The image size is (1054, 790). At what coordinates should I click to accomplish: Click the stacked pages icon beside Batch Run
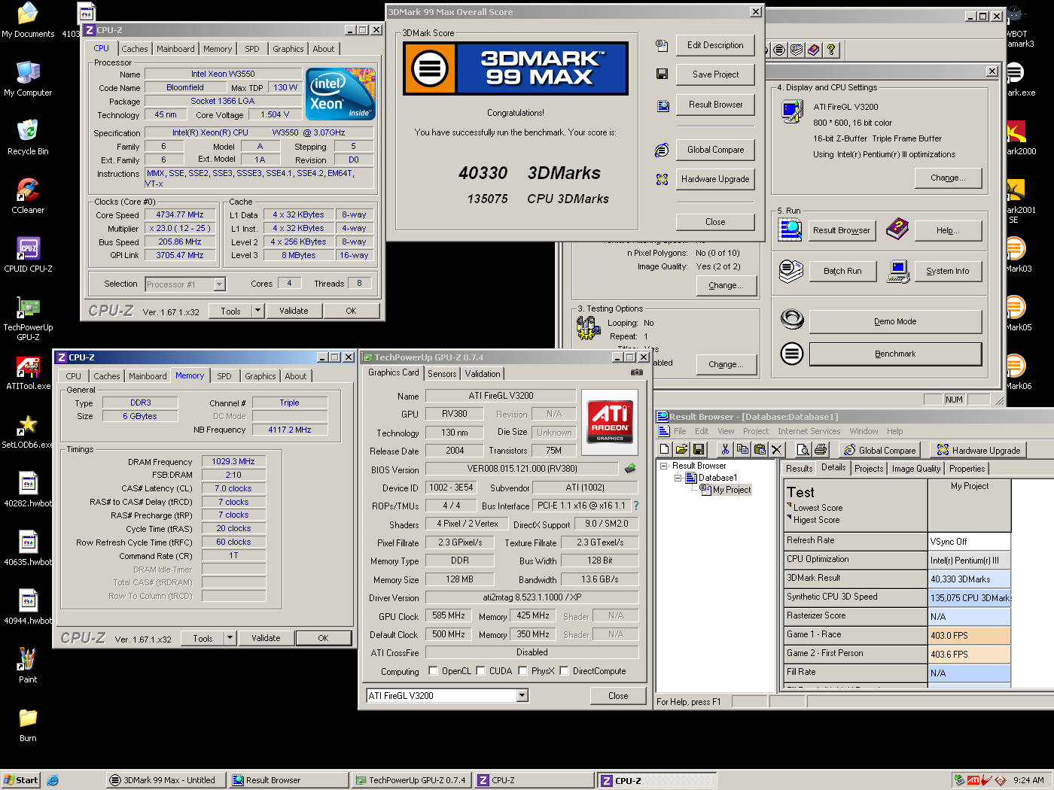[790, 271]
